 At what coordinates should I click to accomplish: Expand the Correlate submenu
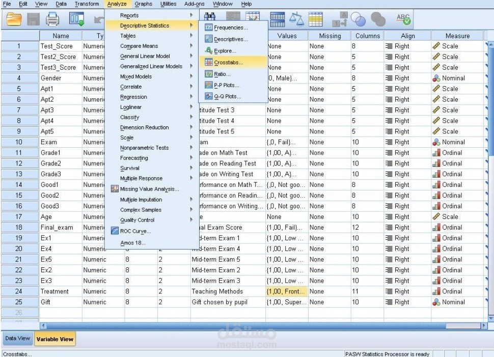tap(152, 87)
